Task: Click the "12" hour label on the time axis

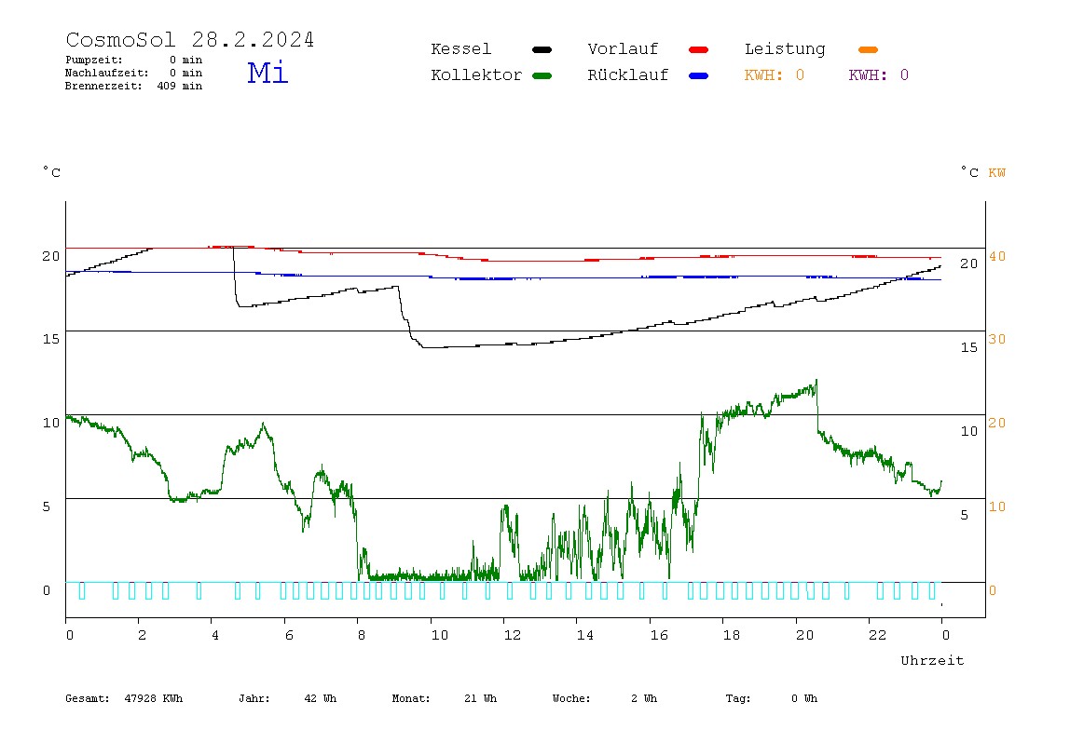Action: pos(513,635)
